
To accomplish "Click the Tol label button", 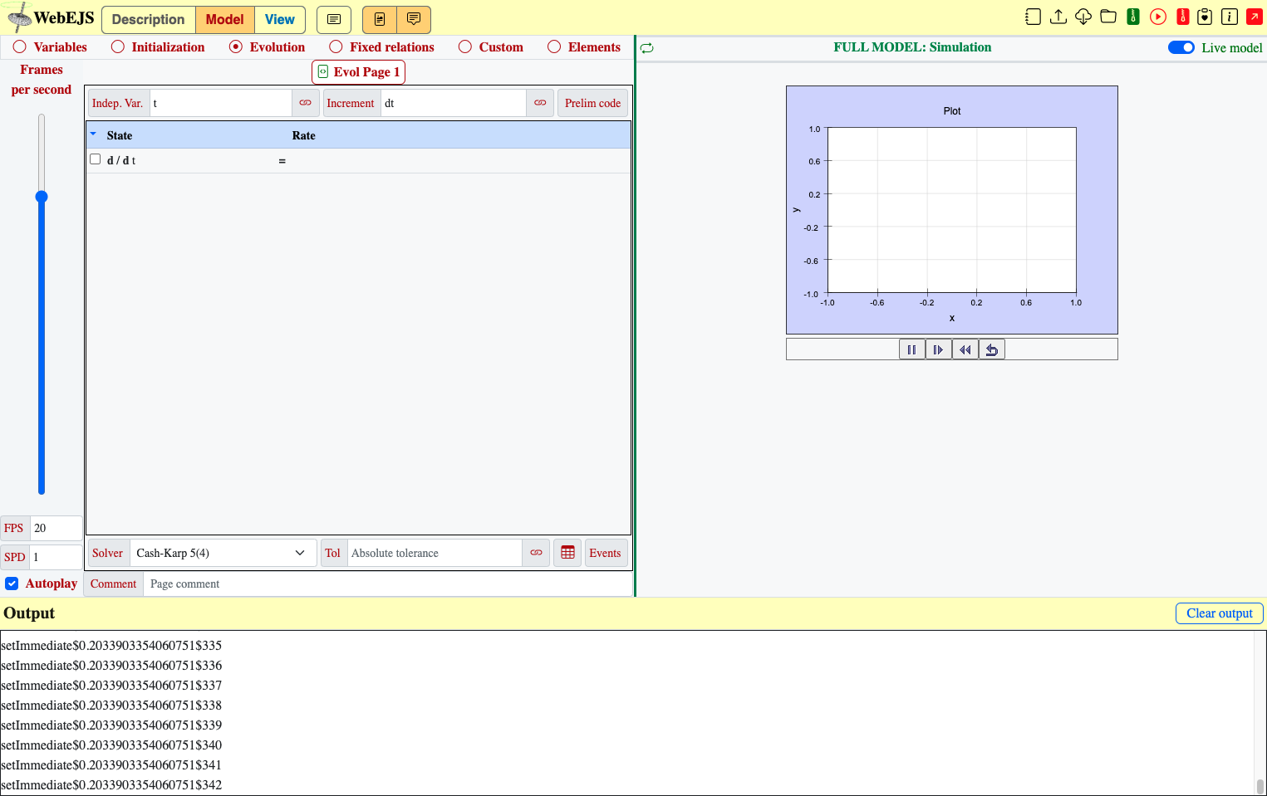I will 333,553.
